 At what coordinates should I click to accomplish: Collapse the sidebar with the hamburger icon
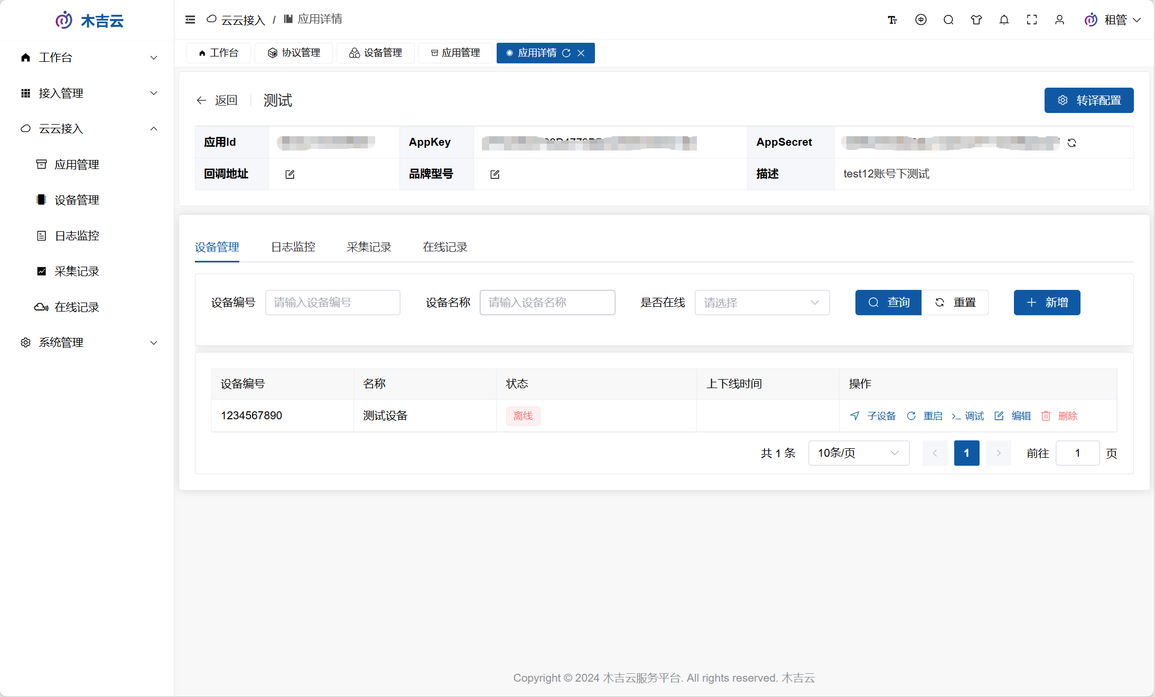coord(190,20)
